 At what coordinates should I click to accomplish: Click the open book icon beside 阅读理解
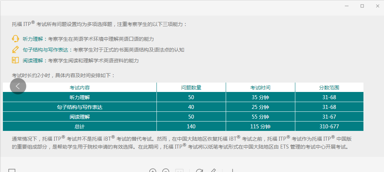[15, 60]
